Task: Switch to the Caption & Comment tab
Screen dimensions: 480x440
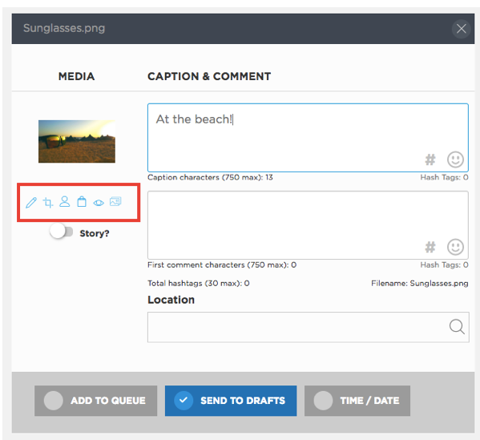Action: tap(209, 76)
